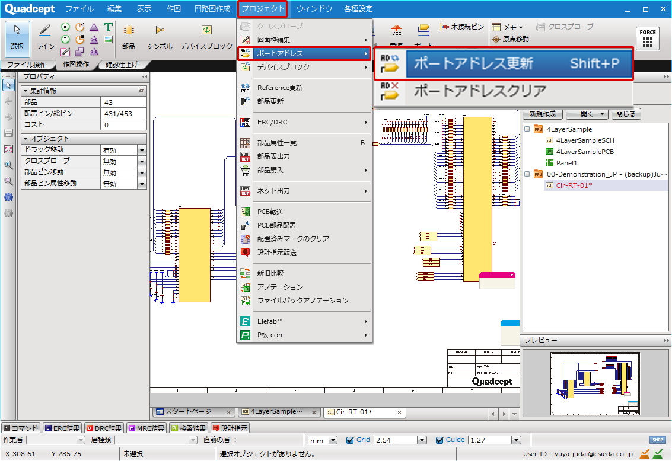Select the green T text tool

[x=109, y=27]
